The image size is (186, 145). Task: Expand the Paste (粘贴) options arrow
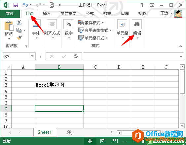point(9,38)
